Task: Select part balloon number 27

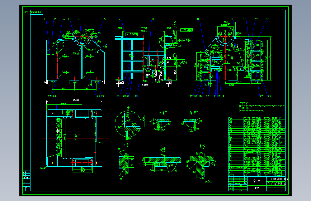Action: (261, 96)
